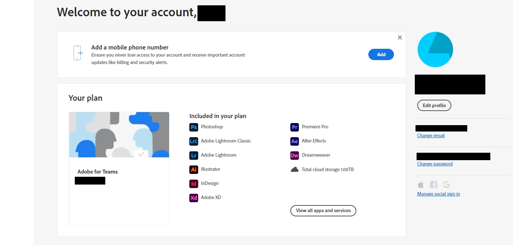Click Total cloud storage 1.00TB text
The image size is (513, 245).
coord(328,169)
